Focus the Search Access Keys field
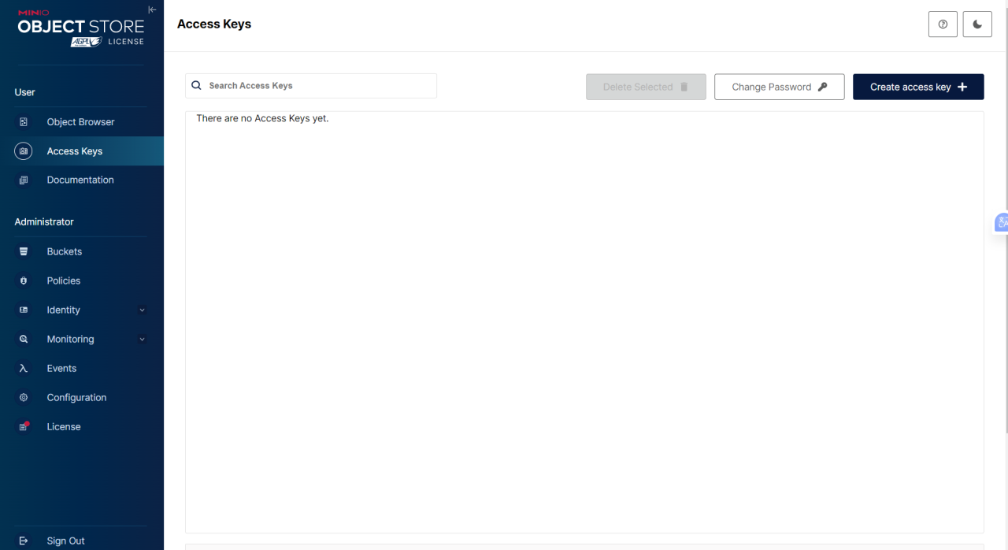 [311, 86]
